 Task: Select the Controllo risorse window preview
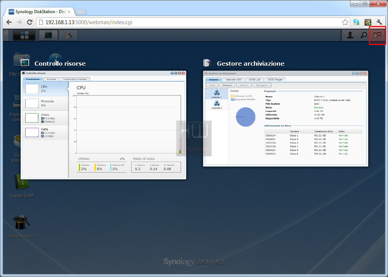click(103, 125)
